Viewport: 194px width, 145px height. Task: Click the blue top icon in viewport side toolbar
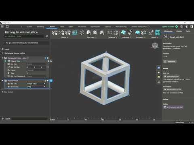pyautogui.click(x=159, y=68)
